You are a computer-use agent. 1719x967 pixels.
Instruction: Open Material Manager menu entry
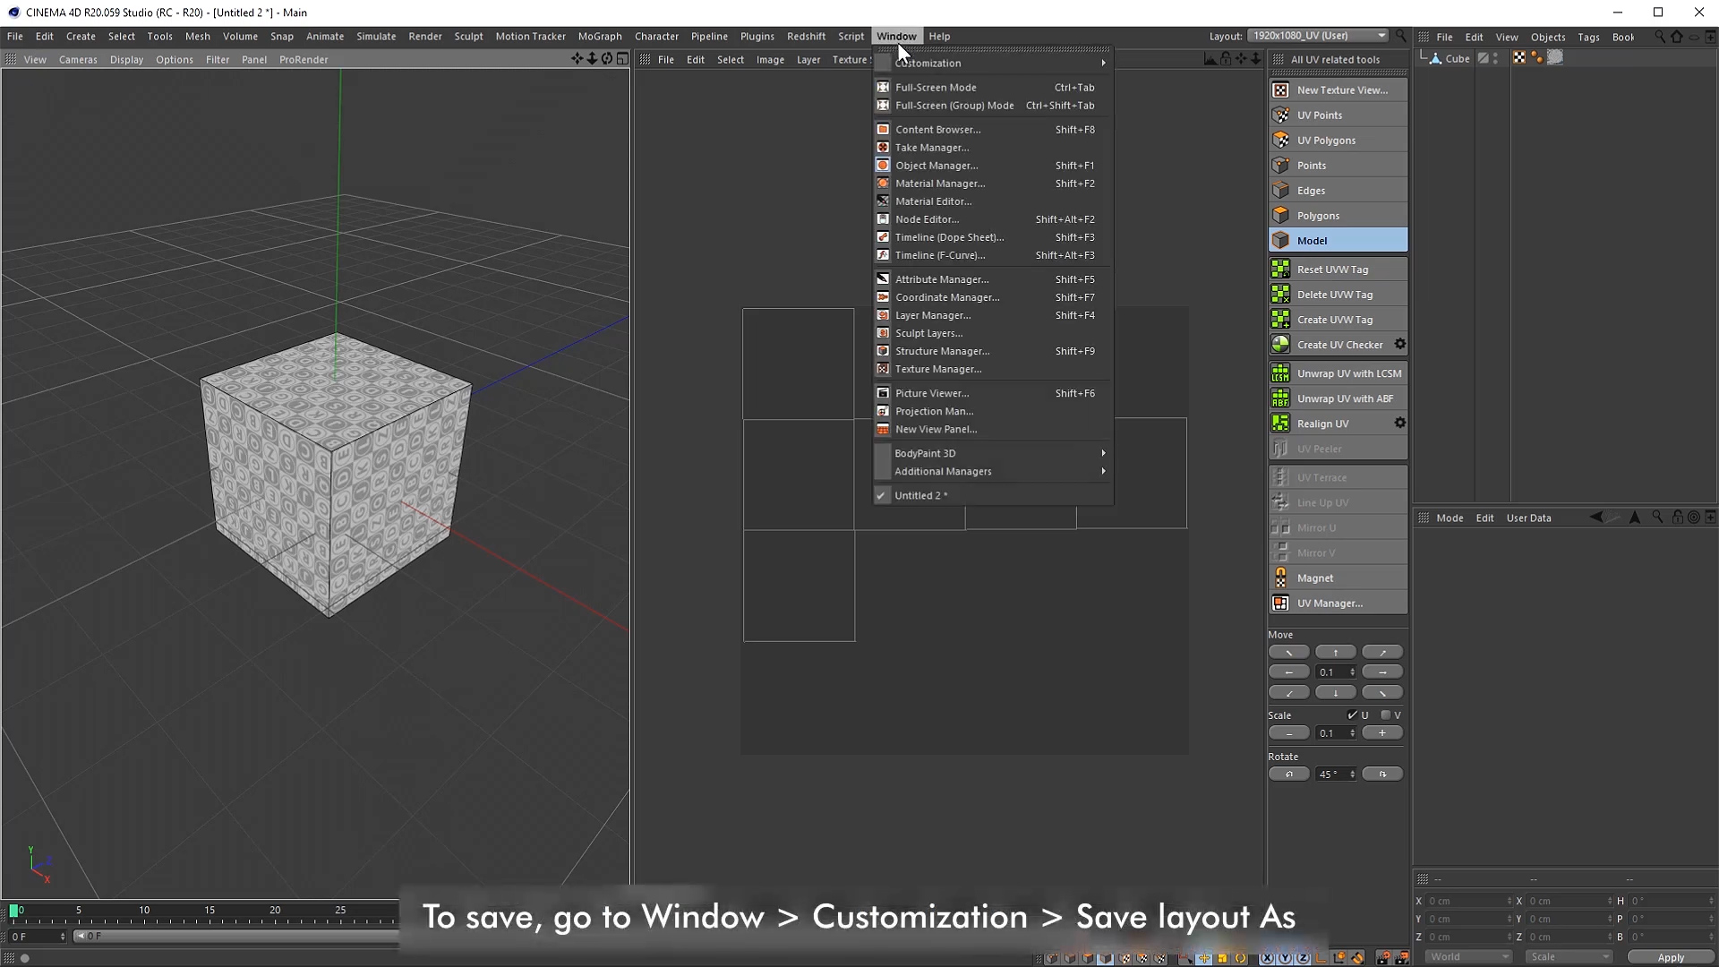(993, 184)
